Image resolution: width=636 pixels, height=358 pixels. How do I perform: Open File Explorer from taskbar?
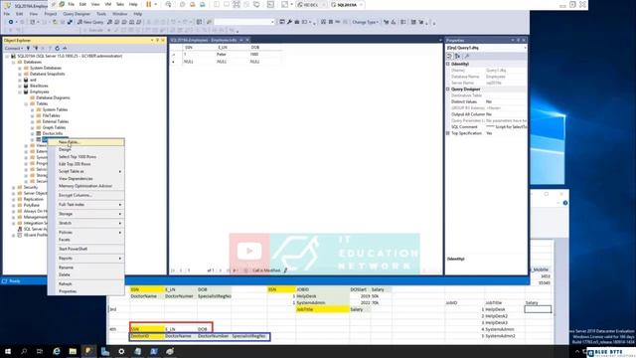point(73,351)
